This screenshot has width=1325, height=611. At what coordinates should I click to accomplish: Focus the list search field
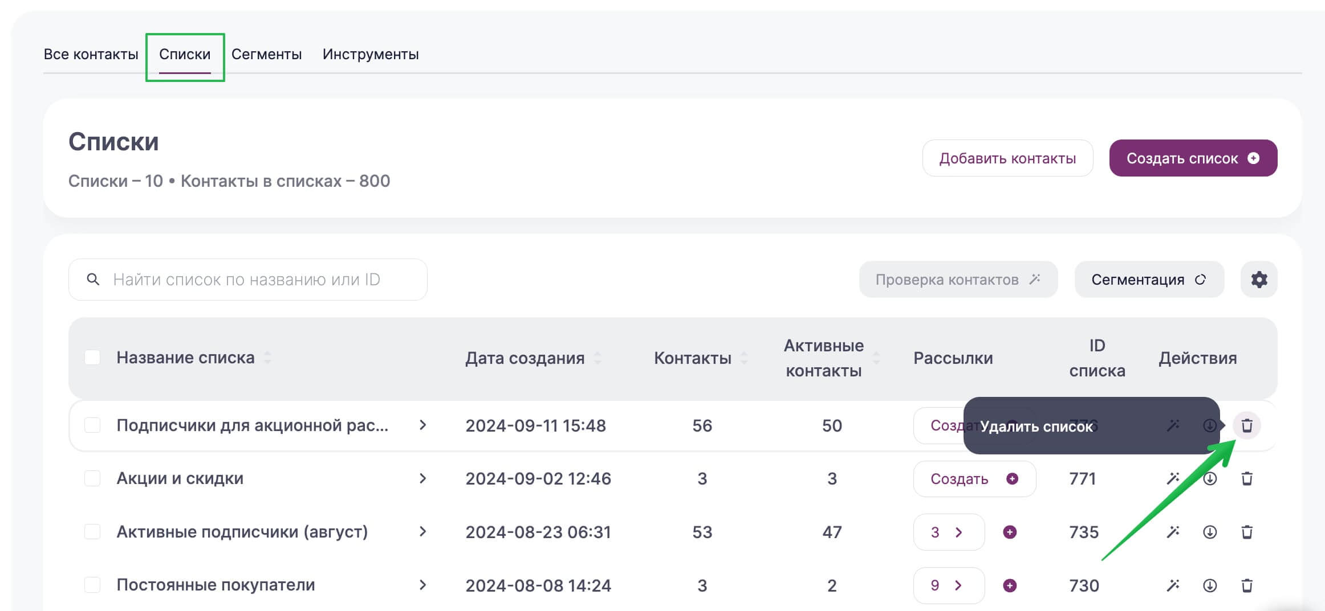[x=248, y=280]
